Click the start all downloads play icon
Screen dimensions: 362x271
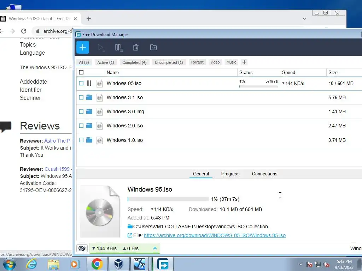(x=101, y=48)
